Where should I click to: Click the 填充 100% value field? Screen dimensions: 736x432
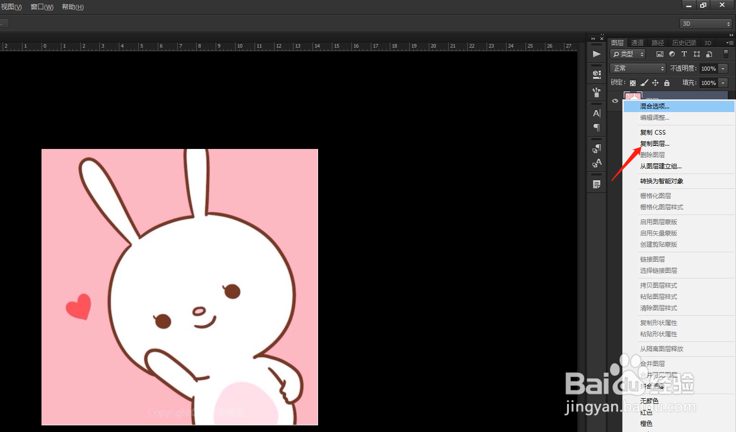click(x=709, y=83)
